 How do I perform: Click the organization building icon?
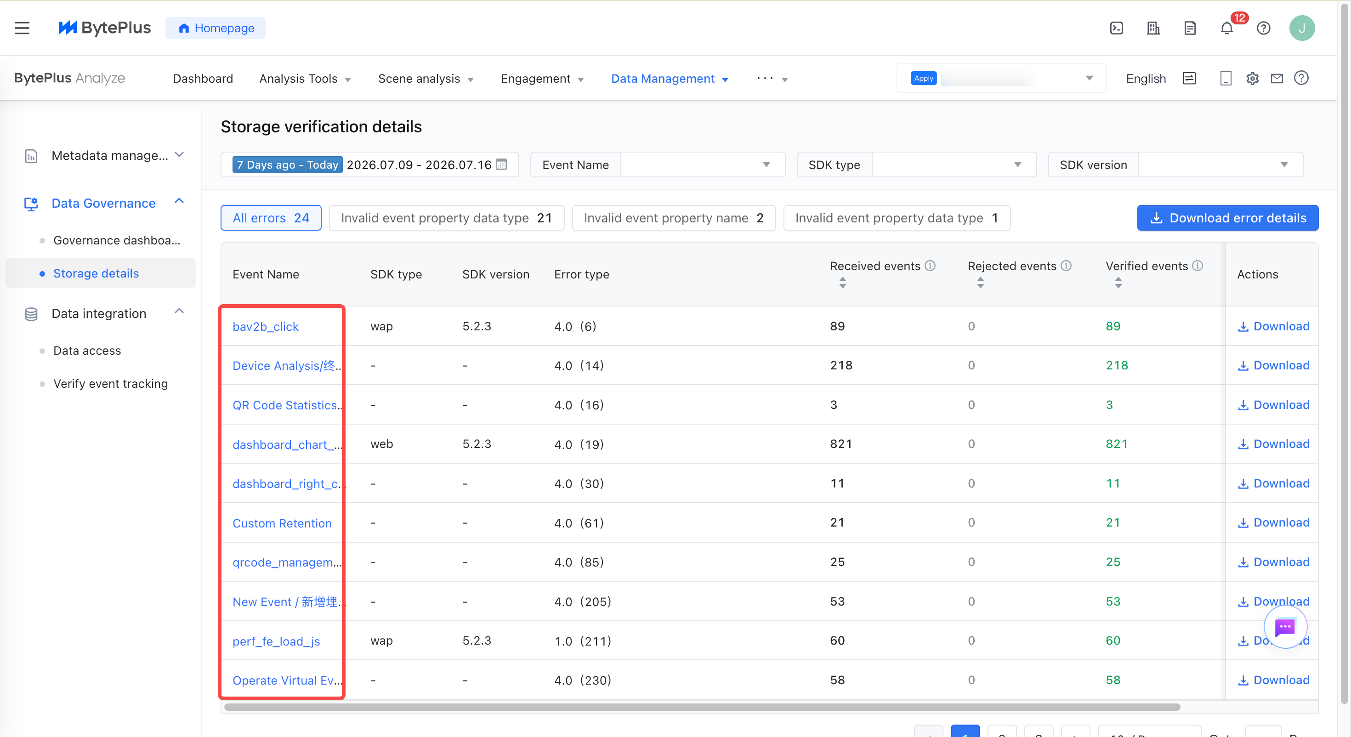(1153, 28)
